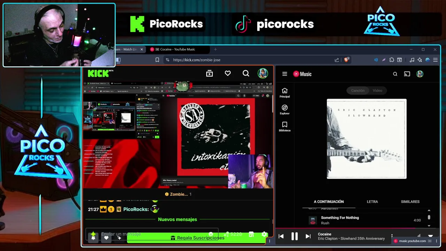Click the music.youtube.com media badge
This screenshot has height=251, width=446.
pos(412,241)
